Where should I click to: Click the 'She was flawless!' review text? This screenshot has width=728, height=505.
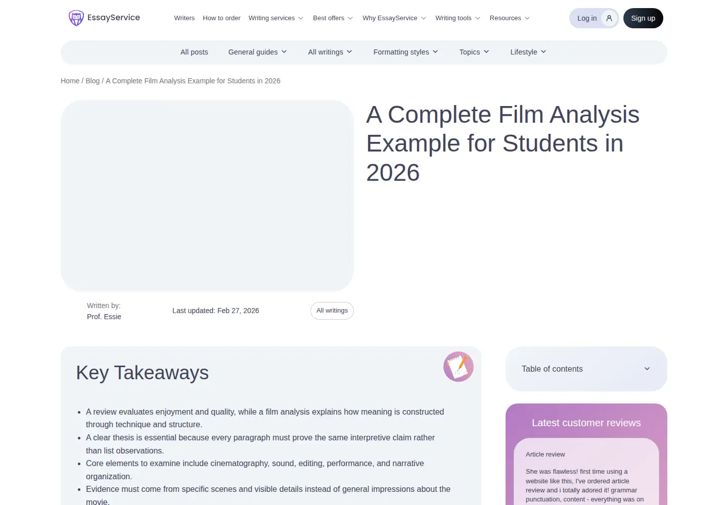[584, 485]
